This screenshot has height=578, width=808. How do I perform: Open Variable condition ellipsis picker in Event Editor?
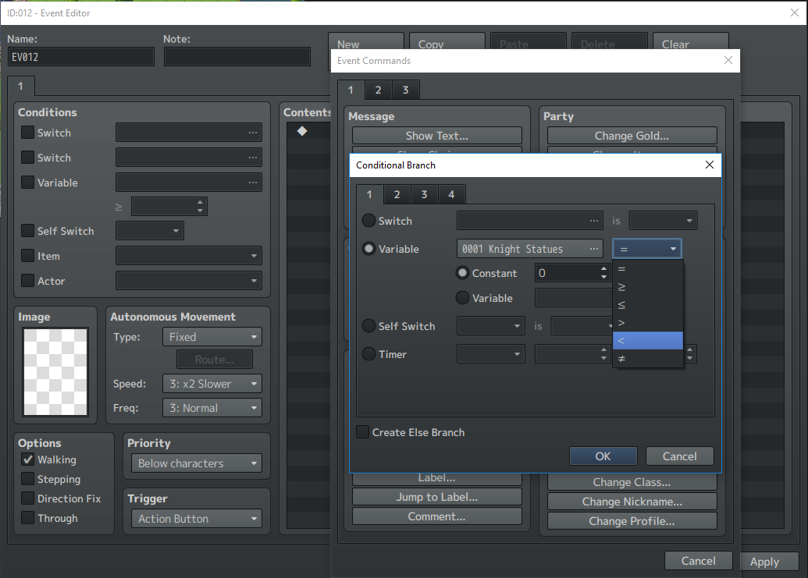252,183
